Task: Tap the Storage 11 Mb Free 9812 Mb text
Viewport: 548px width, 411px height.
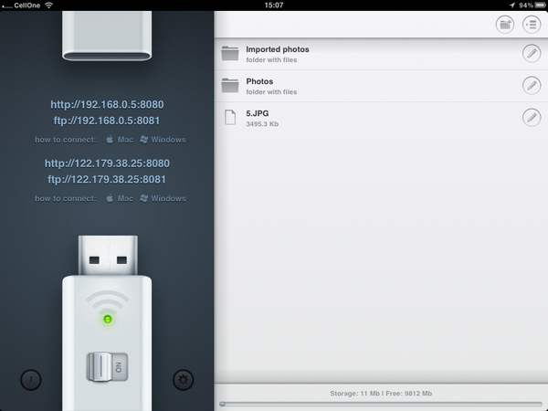Action: pyautogui.click(x=381, y=394)
